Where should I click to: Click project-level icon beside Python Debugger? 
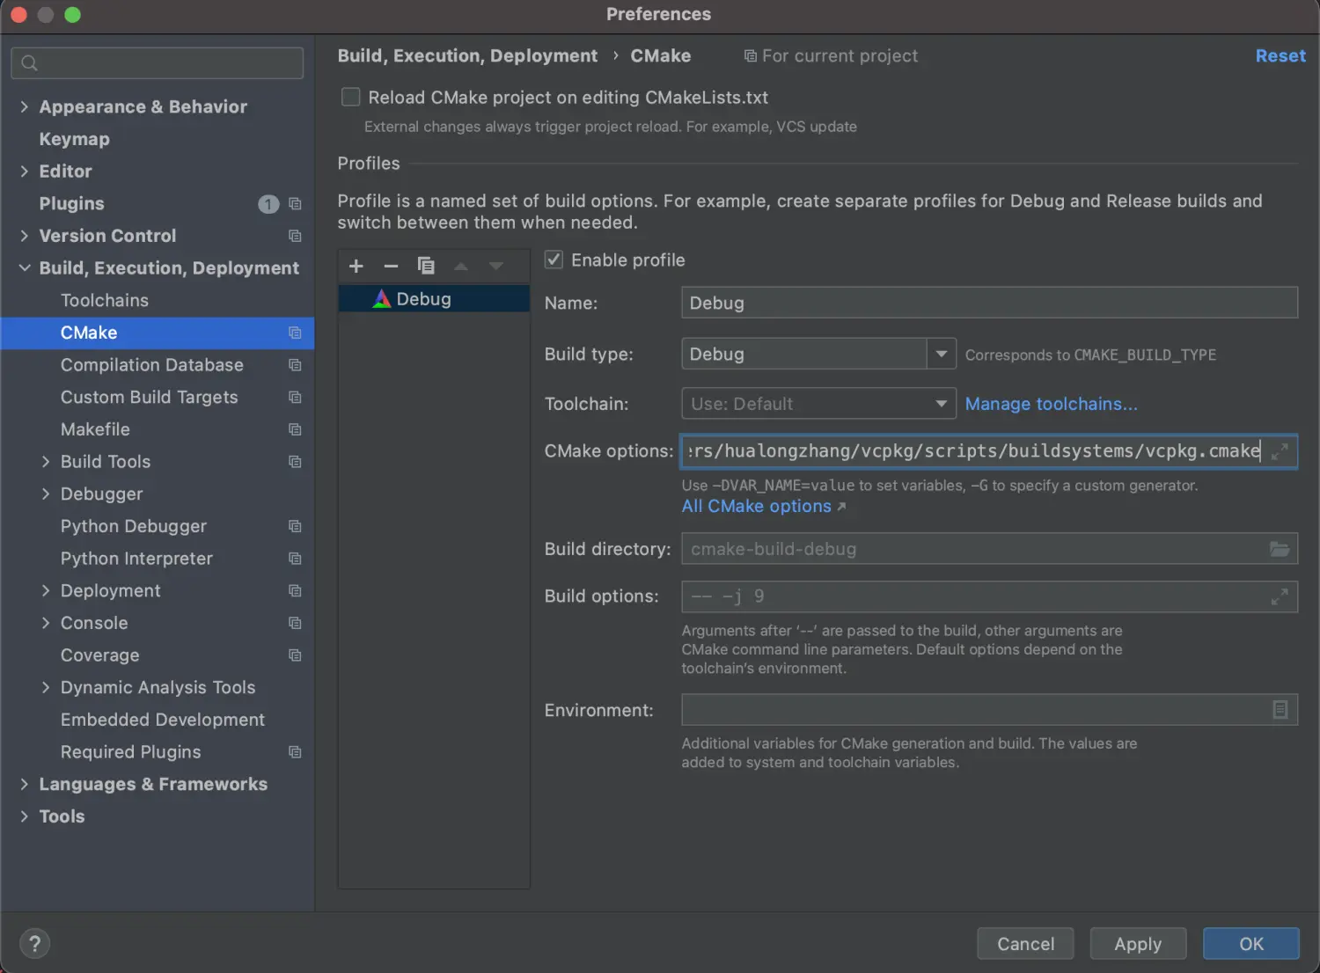[x=295, y=526]
